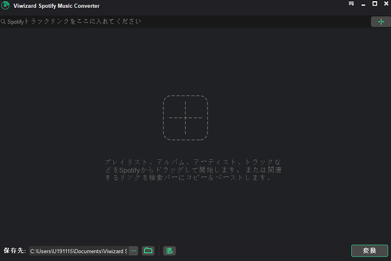Click the output path text field
This screenshot has width=391, height=261.
coord(79,251)
